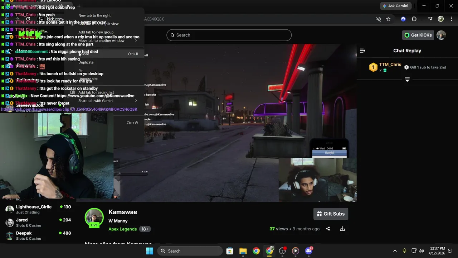The width and height of the screenshot is (458, 258).
Task: Open OBS Studio from the taskbar
Action: tap(282, 251)
